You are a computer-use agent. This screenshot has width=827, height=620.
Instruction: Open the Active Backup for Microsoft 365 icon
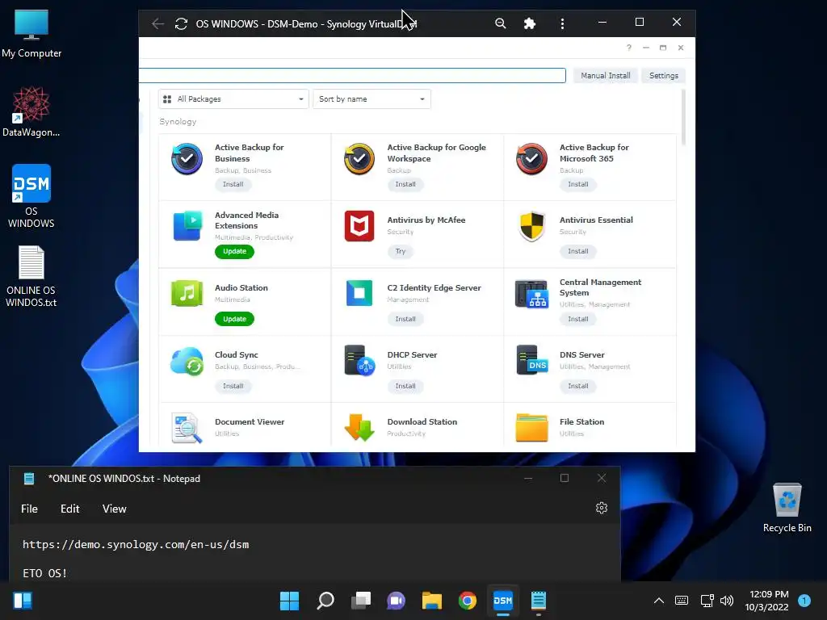pyautogui.click(x=531, y=159)
